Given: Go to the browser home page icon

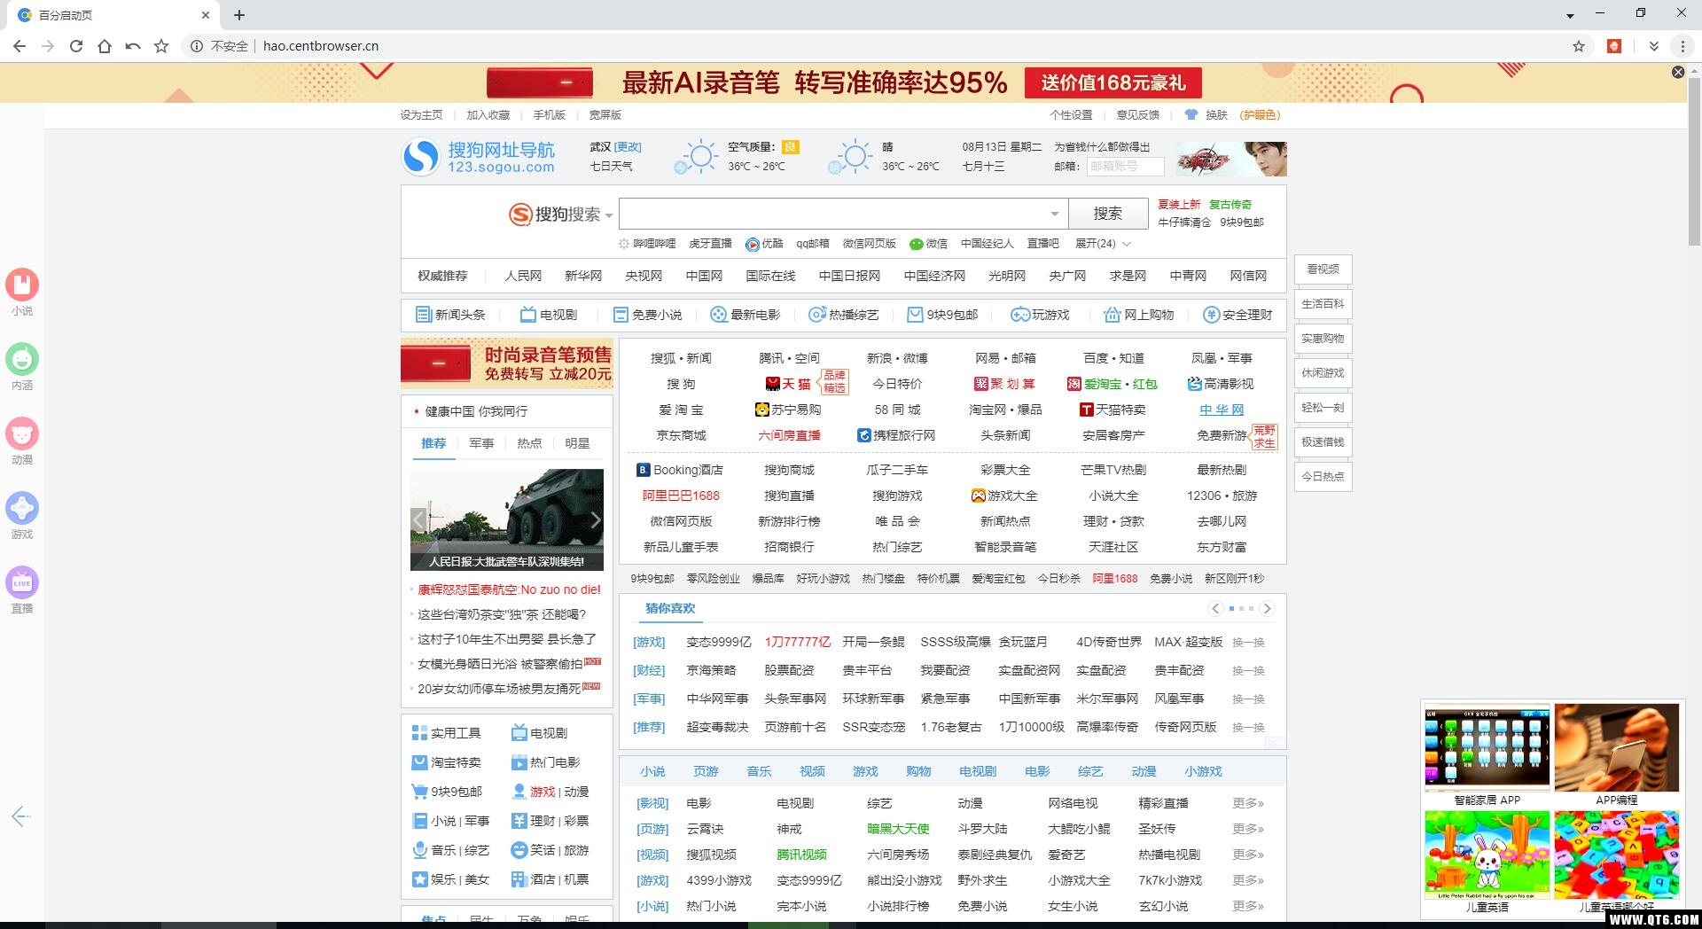Looking at the screenshot, I should point(105,46).
